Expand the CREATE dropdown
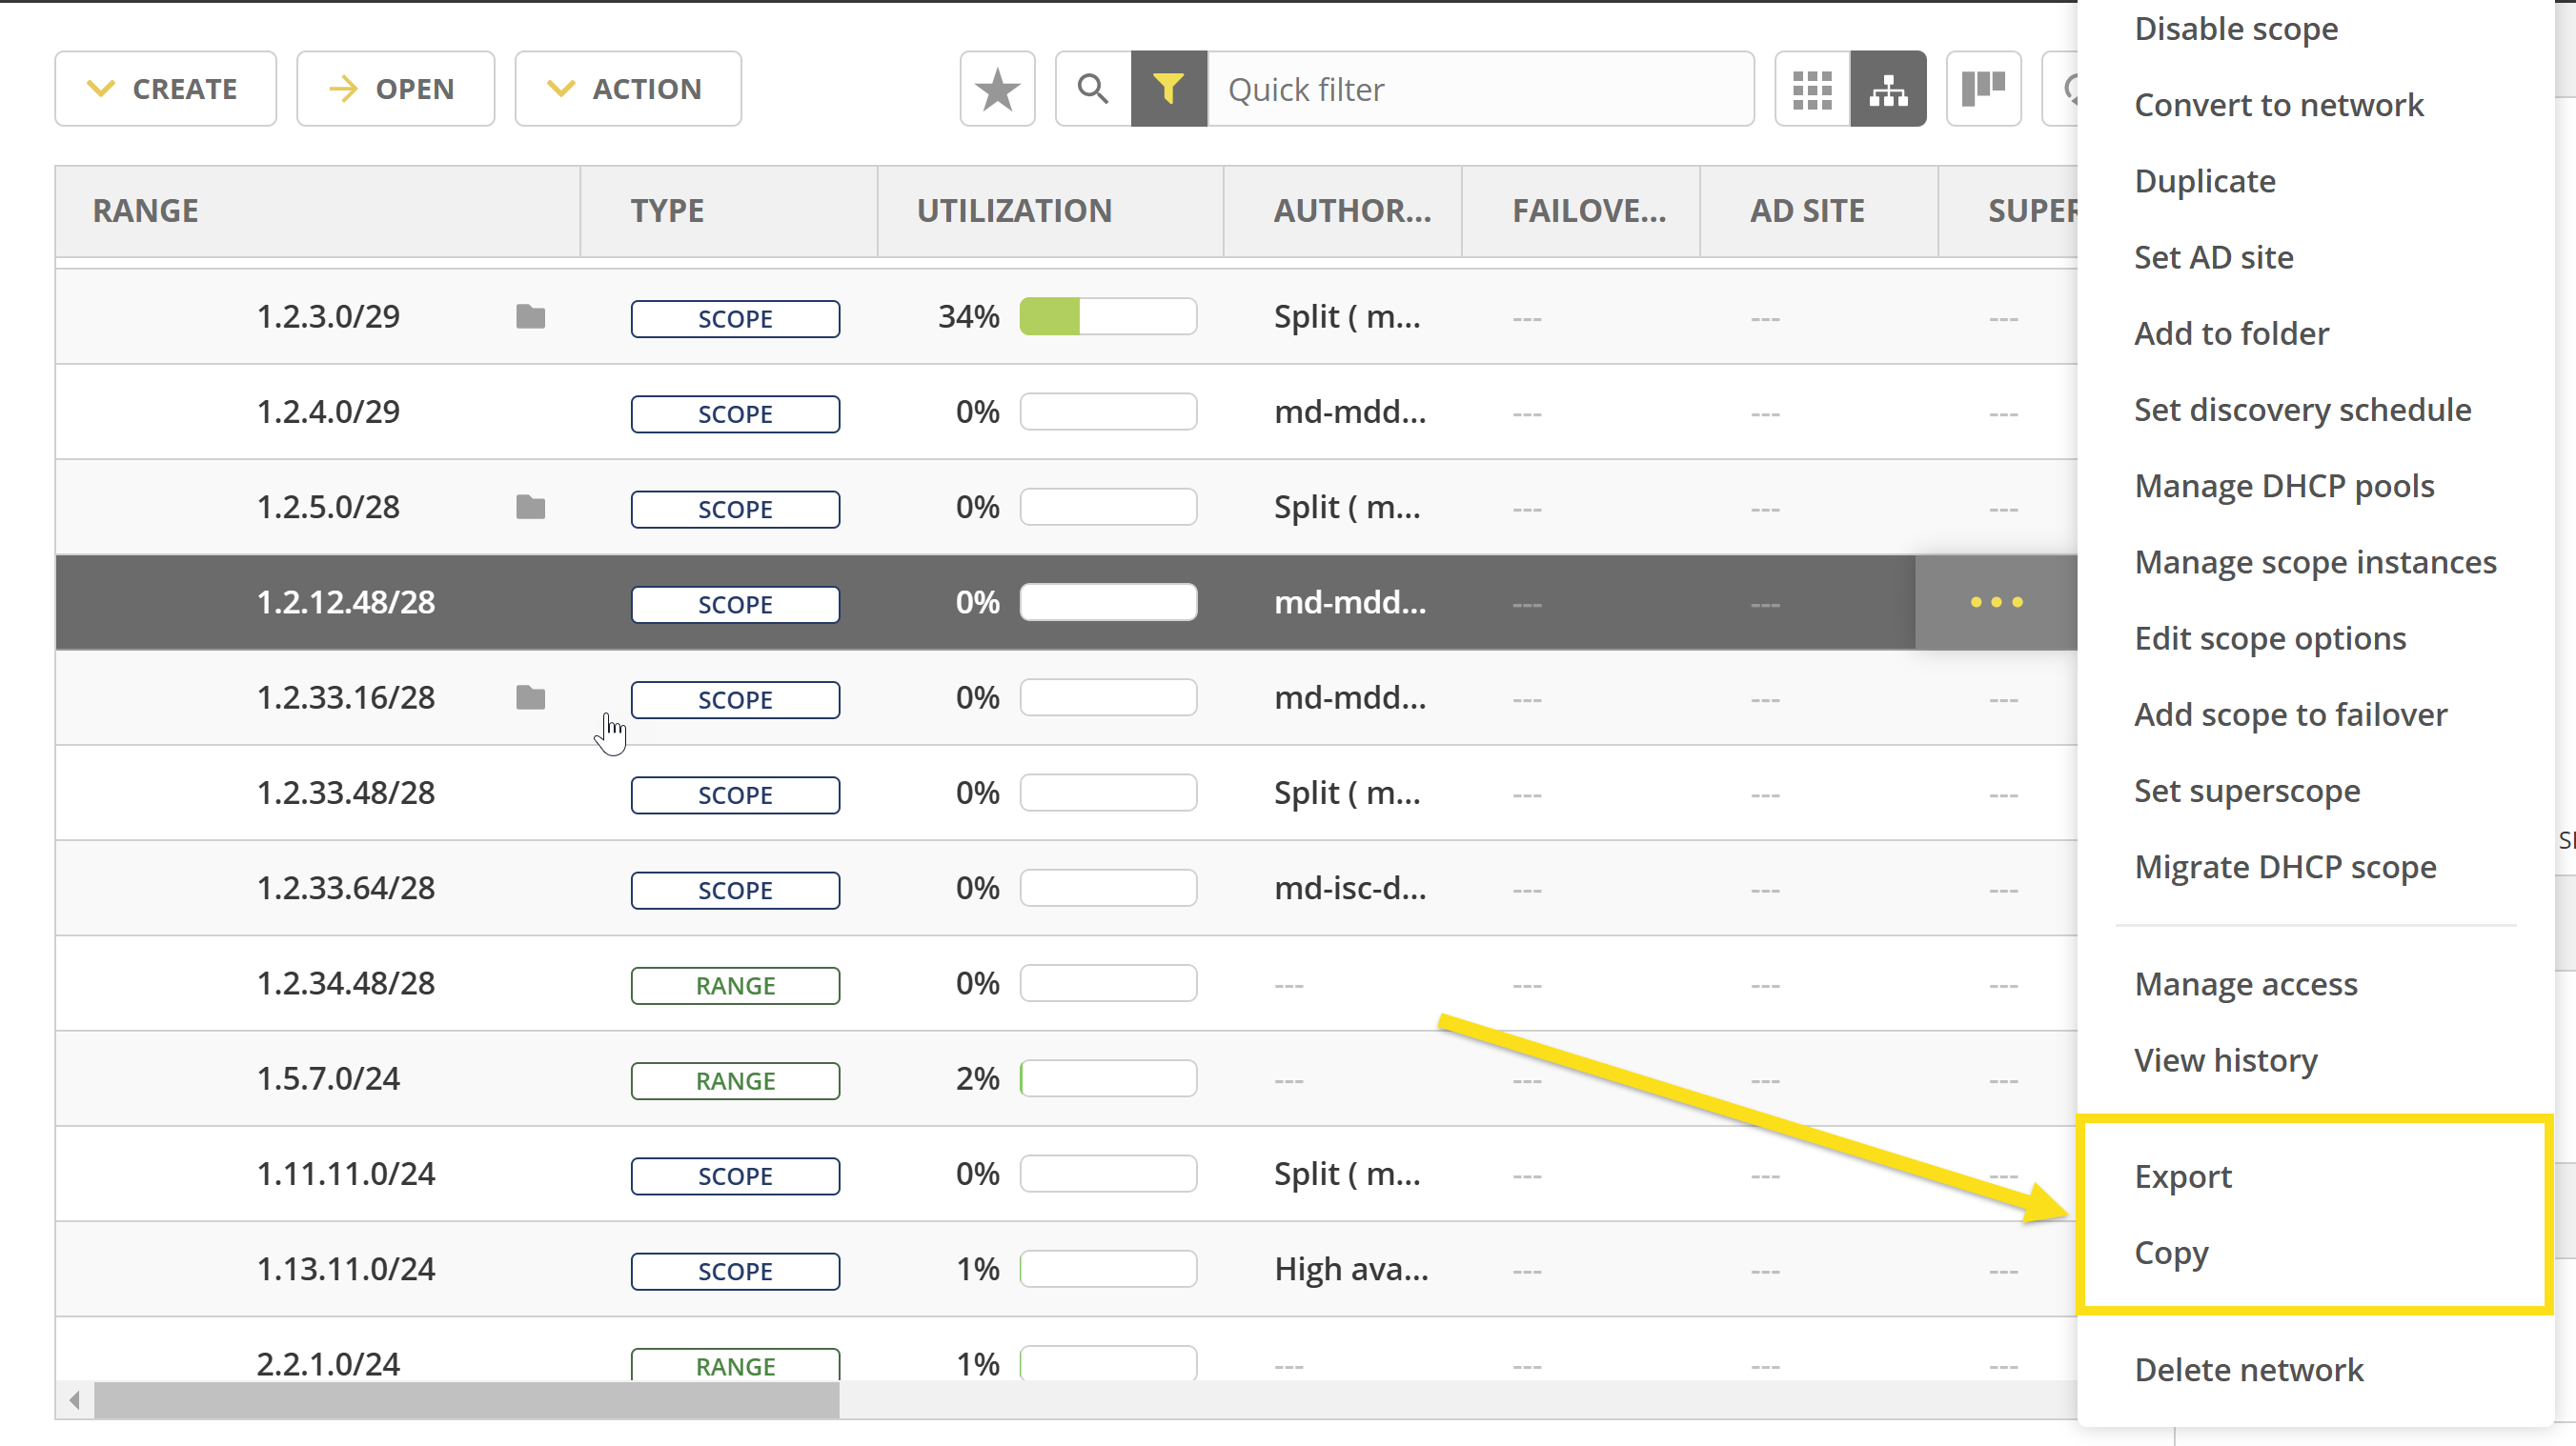 pos(165,89)
